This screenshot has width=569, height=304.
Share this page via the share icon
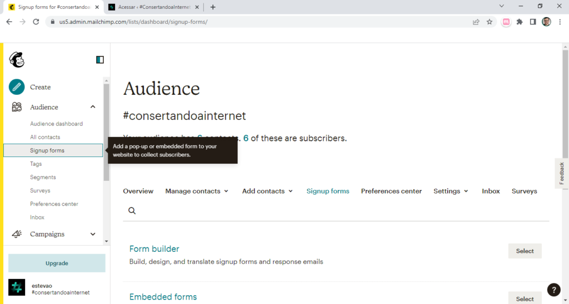click(476, 22)
